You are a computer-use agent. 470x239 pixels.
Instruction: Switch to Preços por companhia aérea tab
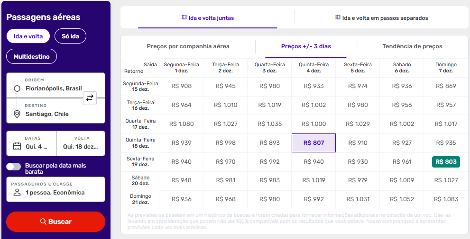[x=188, y=46]
